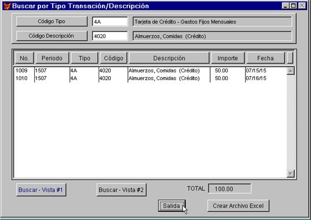Click the Código column header
Screen dimensions: 311x220
[114, 58]
